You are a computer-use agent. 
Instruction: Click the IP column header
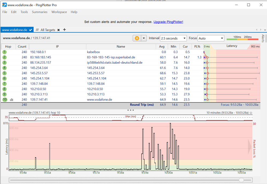coord(57,47)
